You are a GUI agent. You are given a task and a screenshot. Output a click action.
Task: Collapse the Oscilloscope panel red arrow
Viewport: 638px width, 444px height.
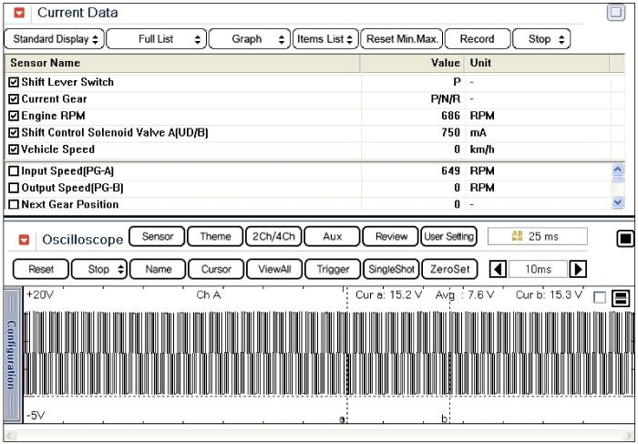[x=24, y=240]
